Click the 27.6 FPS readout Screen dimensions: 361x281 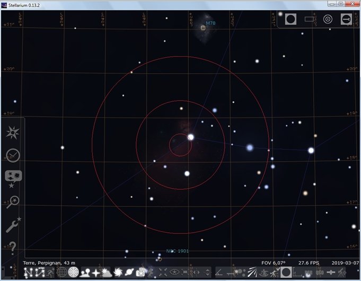click(x=309, y=263)
